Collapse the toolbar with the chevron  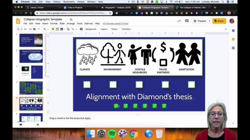[x=226, y=29]
